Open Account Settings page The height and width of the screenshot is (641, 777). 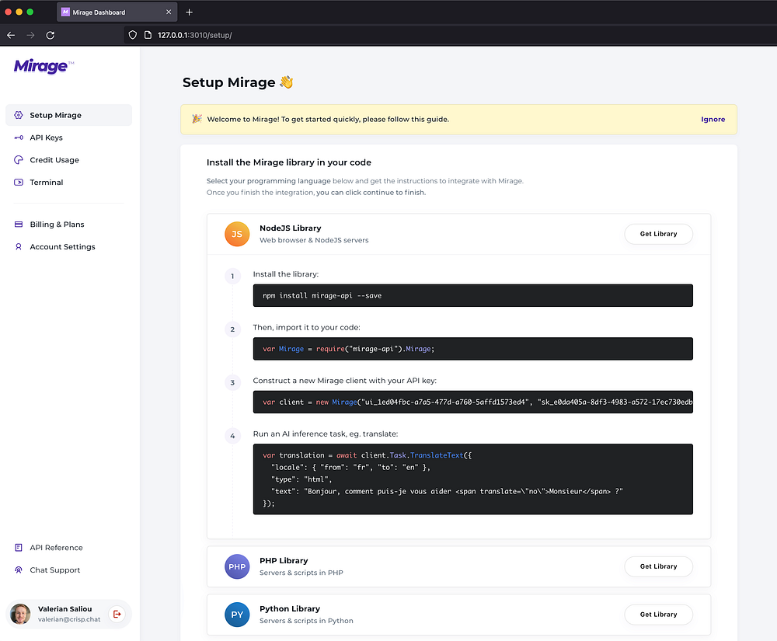69,246
